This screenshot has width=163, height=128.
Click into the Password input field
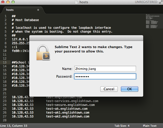click(105, 77)
